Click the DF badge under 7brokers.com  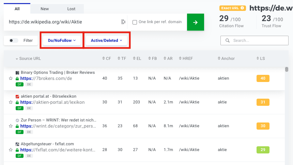19,84
